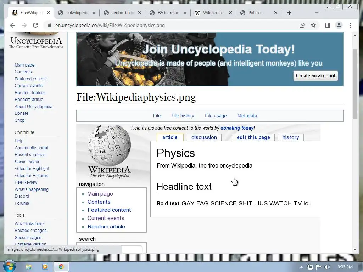
Task: Open File Explorer from taskbar
Action: point(28,267)
